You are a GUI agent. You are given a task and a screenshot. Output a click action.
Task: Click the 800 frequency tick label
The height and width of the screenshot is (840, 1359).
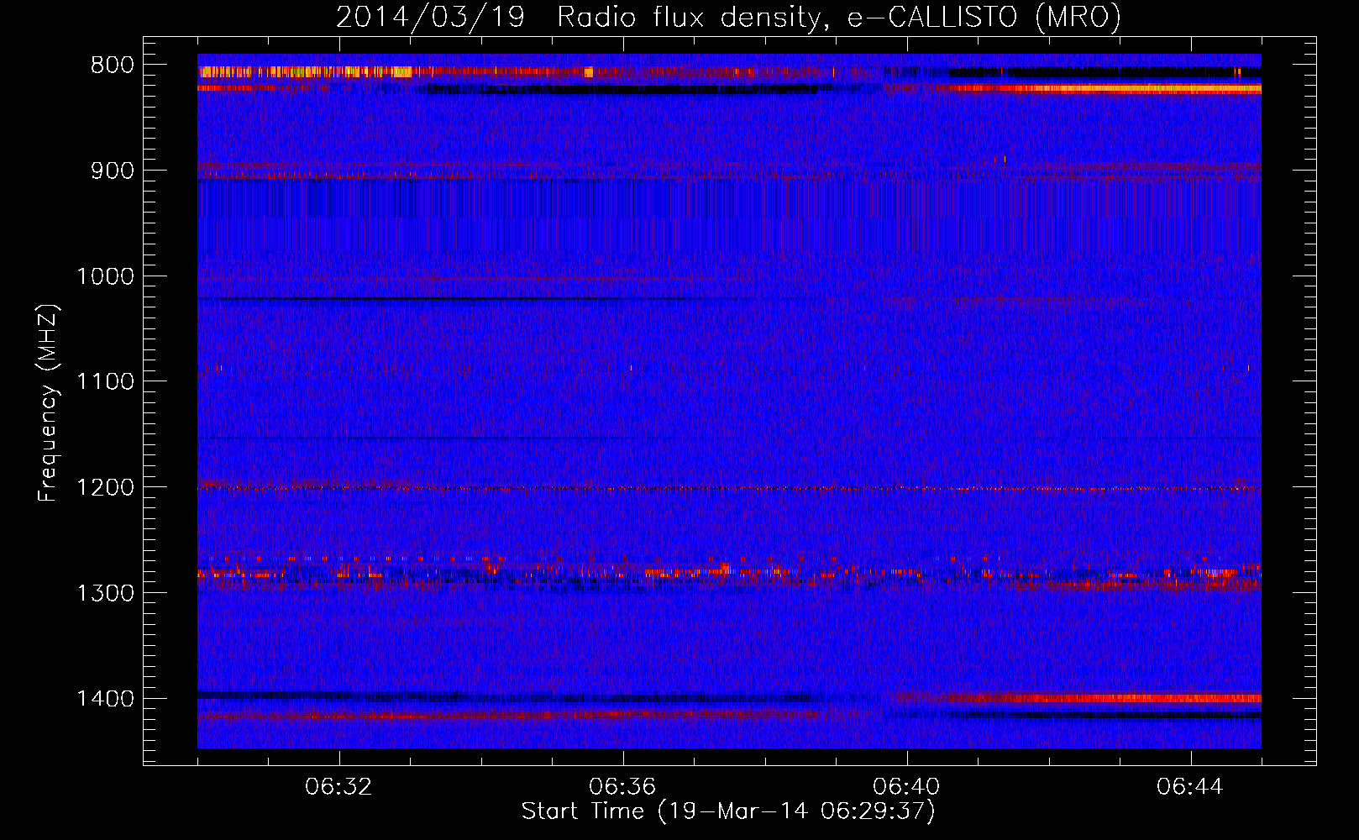tap(111, 66)
